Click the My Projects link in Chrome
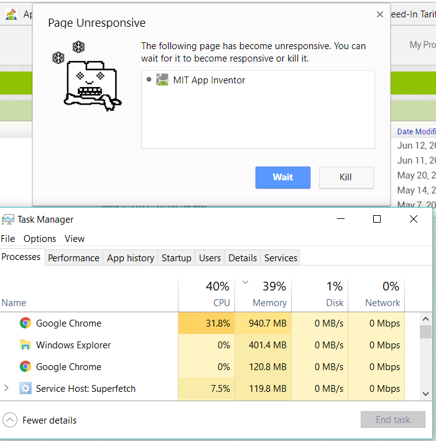This screenshot has height=441, width=436. 422,45
